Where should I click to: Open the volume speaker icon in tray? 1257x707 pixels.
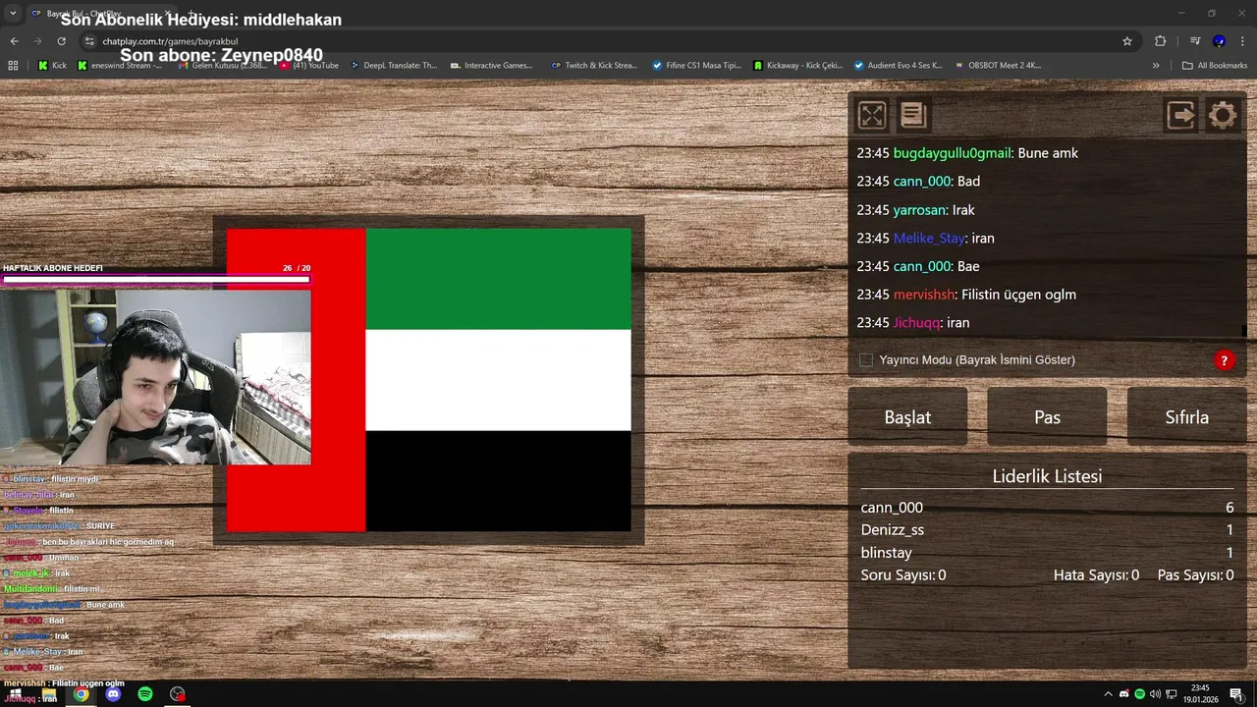1155,694
